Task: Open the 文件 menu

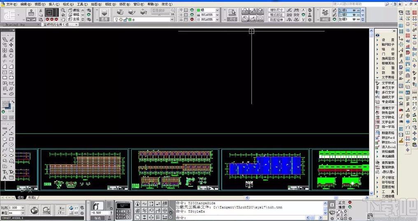Action: click(12, 4)
